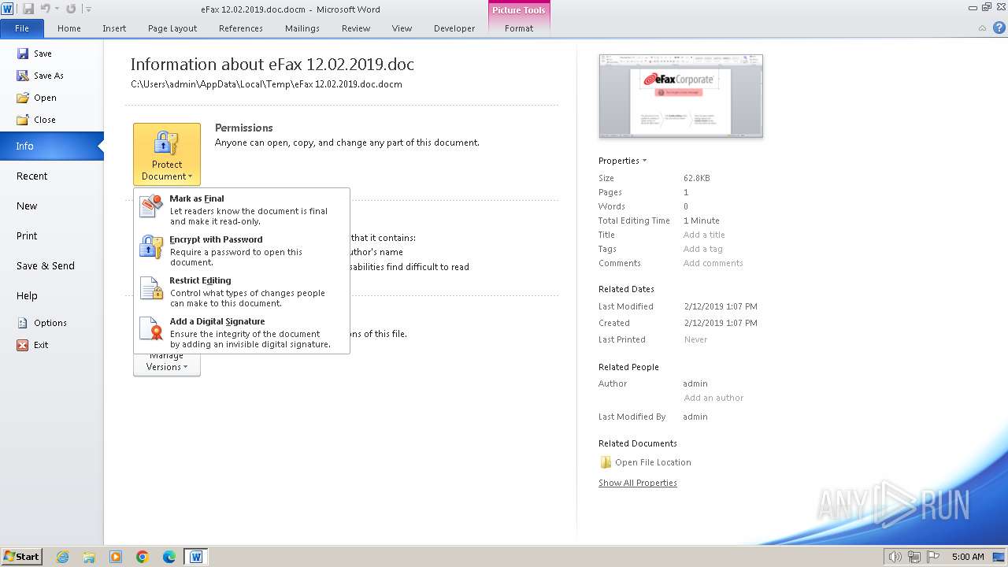Image resolution: width=1008 pixels, height=567 pixels.
Task: Switch to the Insert tab
Action: 114,28
